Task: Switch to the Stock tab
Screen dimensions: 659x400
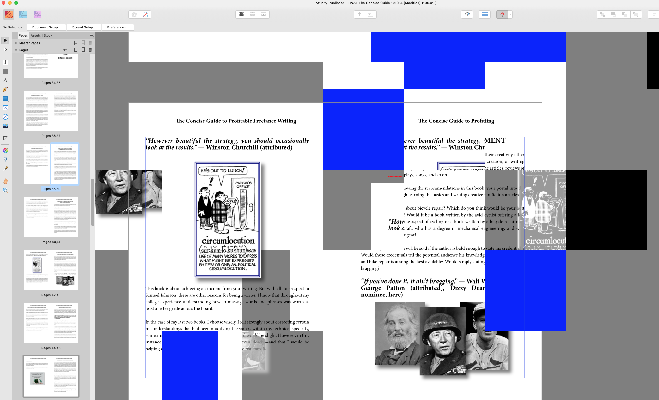Action: click(48, 35)
